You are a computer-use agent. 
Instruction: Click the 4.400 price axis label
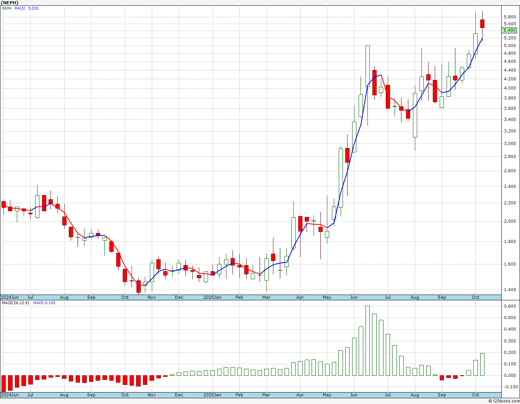point(510,70)
